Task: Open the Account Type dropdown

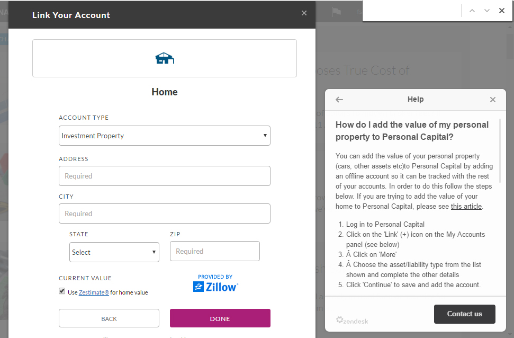Action: click(165, 136)
